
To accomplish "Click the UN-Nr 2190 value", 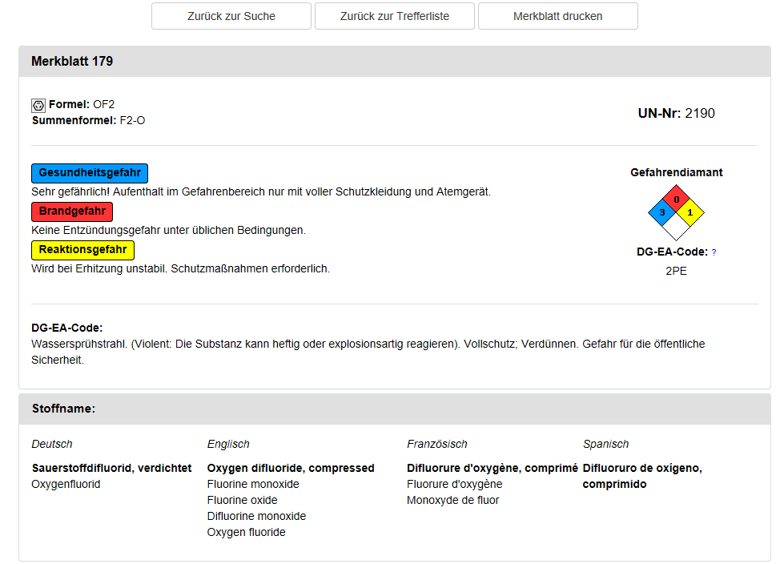I will click(699, 113).
